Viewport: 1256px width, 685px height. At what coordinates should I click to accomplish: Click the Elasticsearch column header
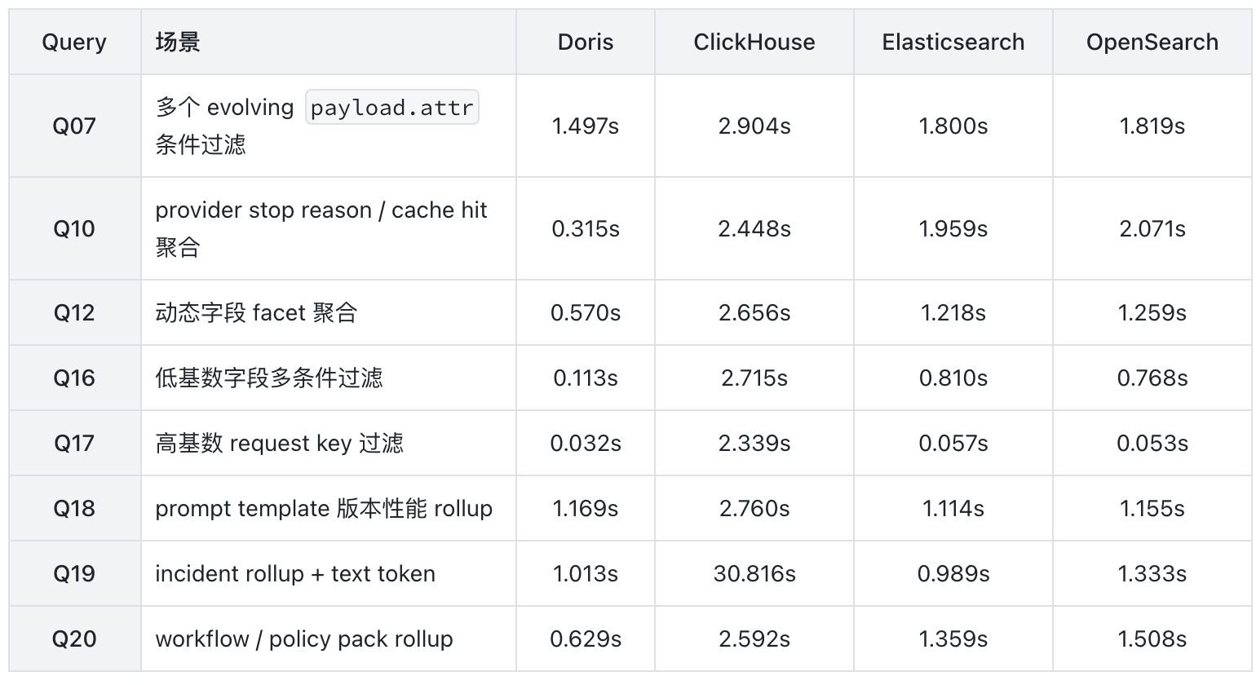pyautogui.click(x=953, y=42)
